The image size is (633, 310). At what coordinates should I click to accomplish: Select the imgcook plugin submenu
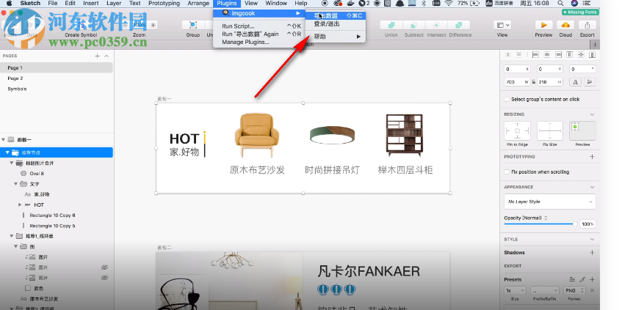click(x=258, y=13)
